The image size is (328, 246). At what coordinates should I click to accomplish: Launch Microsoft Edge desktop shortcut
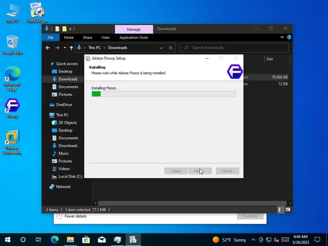tap(12, 79)
